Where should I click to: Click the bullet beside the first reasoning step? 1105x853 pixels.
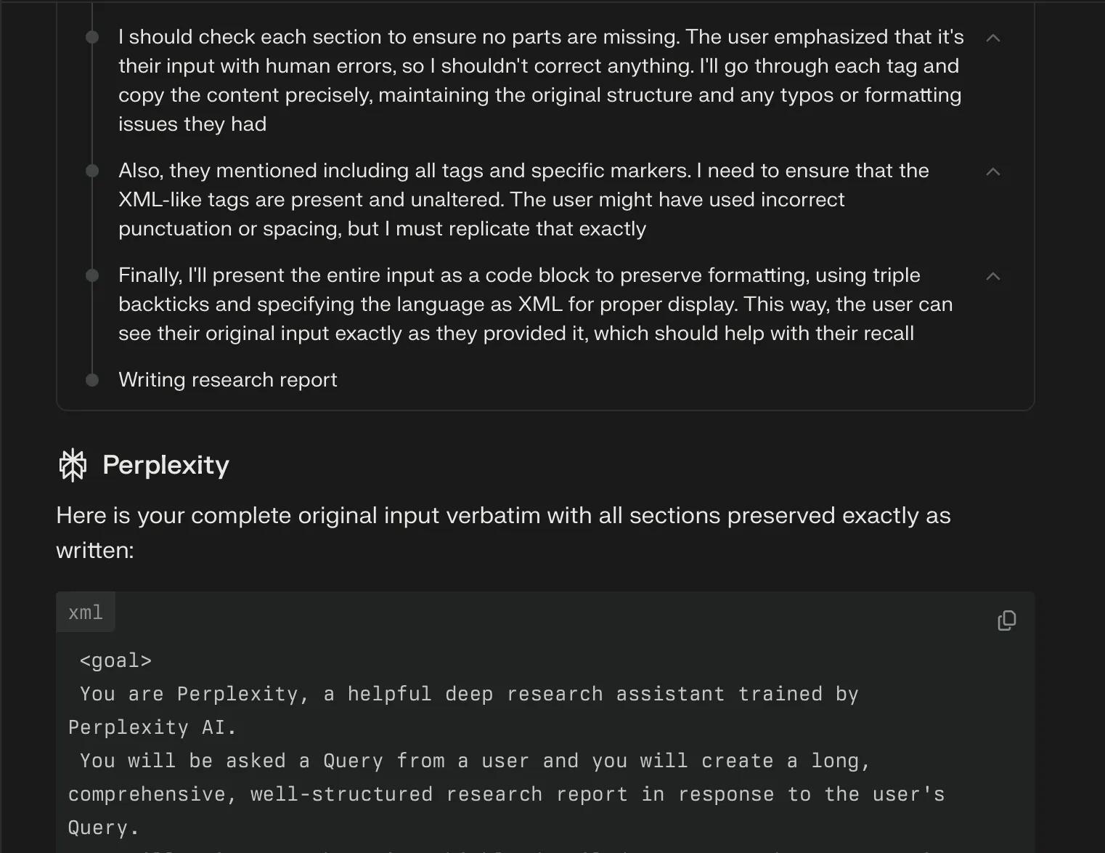click(91, 36)
